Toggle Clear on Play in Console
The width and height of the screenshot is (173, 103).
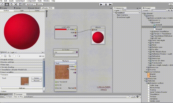18,97
